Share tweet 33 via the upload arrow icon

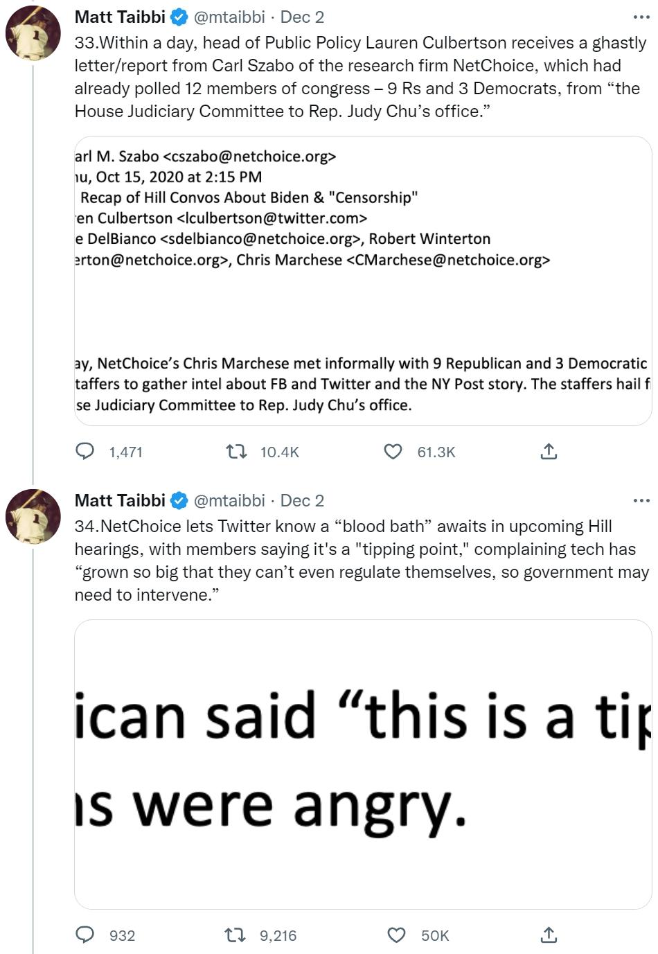549,452
